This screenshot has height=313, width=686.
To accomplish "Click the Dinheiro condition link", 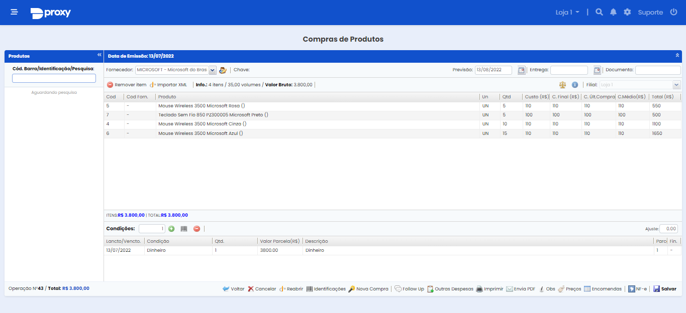I will [156, 250].
